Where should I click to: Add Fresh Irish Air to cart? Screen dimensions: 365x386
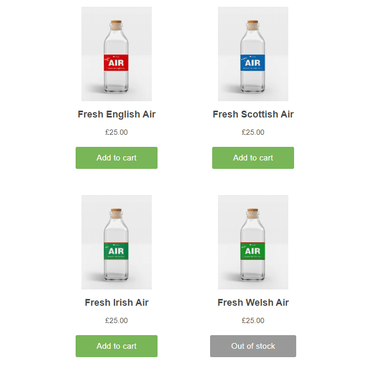(117, 346)
